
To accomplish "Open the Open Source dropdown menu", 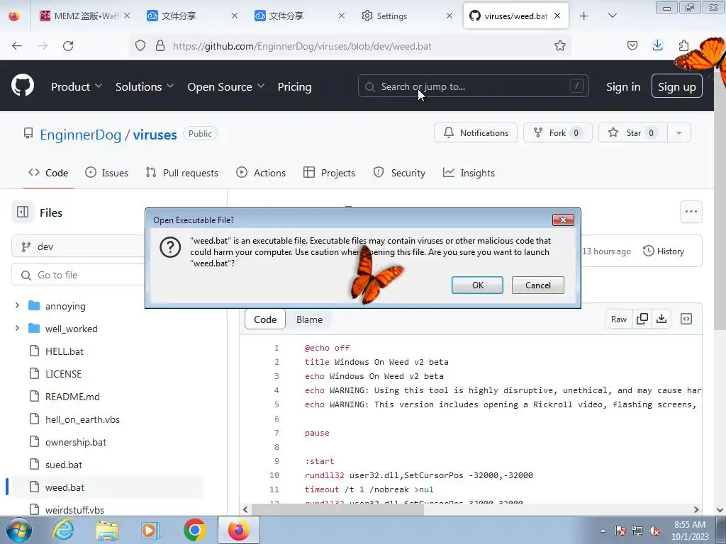I will click(x=226, y=86).
